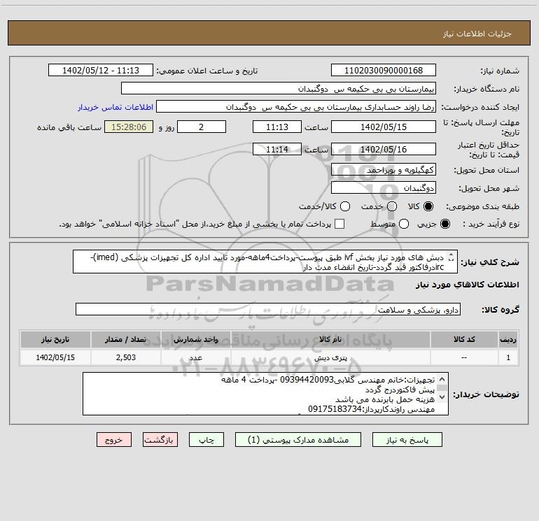Screen dimensions: 539x521
Task: Toggle the اسناد خزانه اسلامی payment checkbox
Action: coord(339,224)
